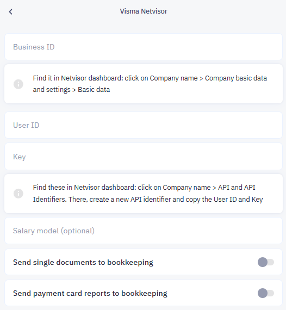Open the Salary model (optional) field
The width and height of the screenshot is (286, 310).
144,231
